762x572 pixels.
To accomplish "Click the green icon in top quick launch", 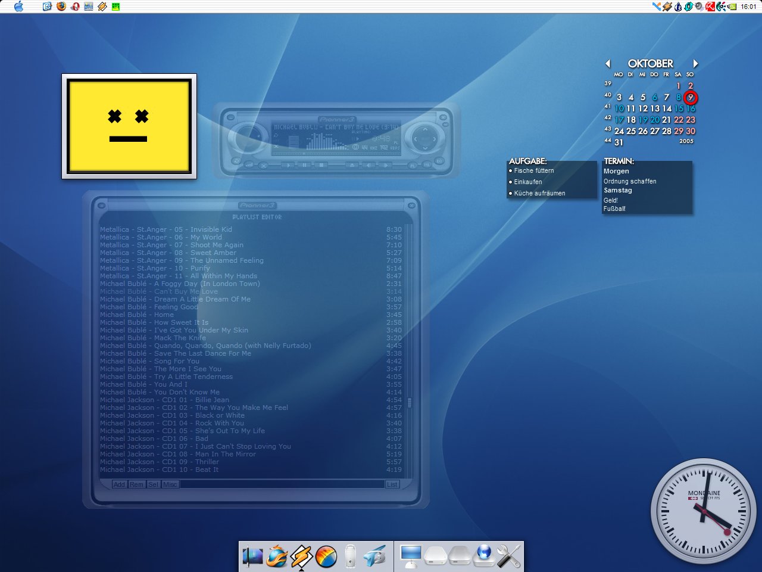I will point(116,7).
